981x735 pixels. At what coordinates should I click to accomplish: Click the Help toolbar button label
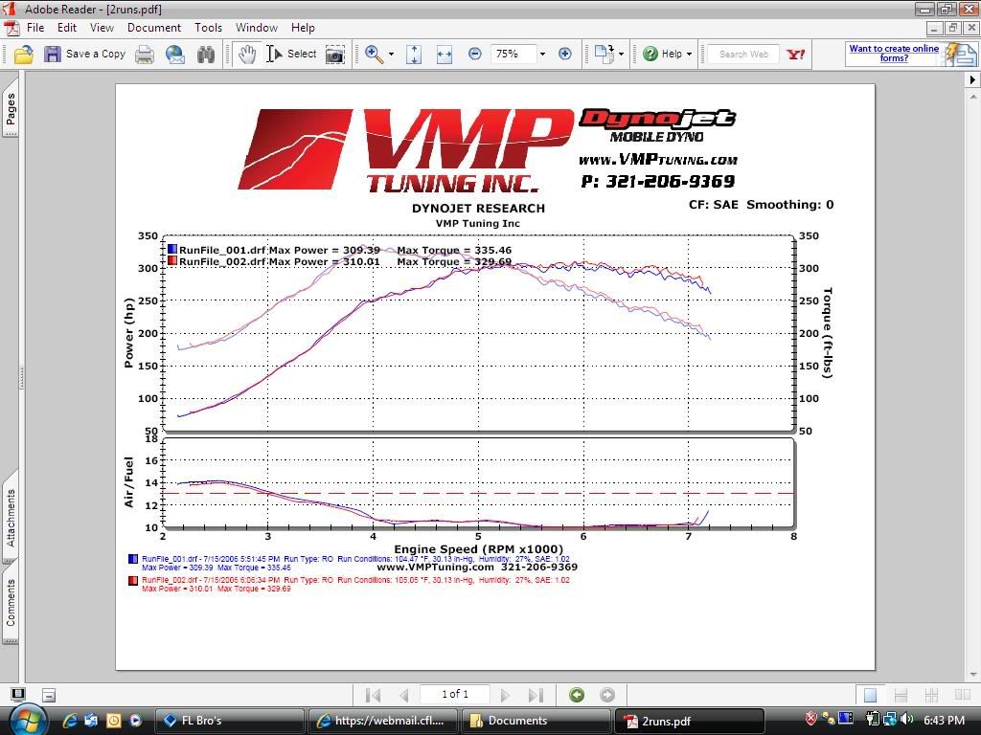point(672,55)
